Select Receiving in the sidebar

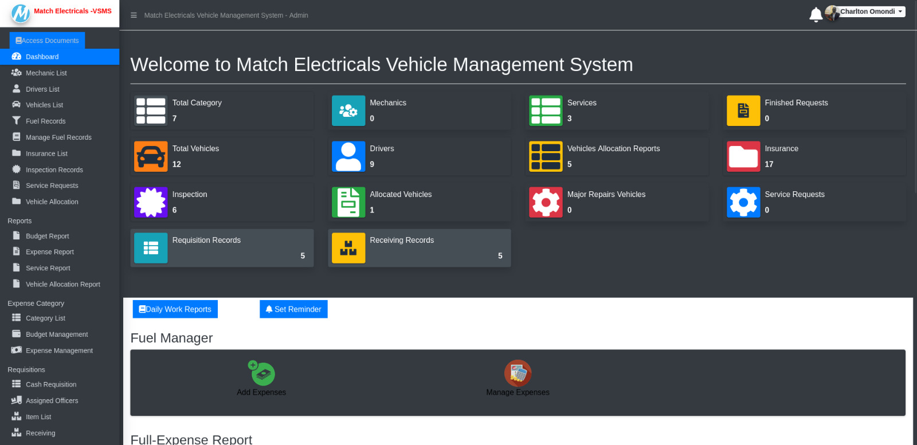[60, 433]
